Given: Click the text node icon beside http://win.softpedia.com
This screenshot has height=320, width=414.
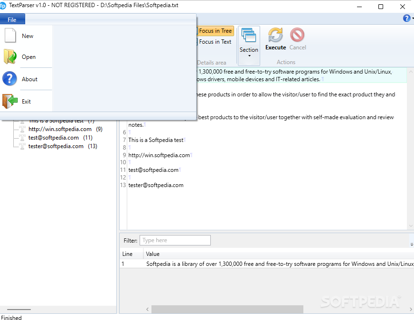Looking at the screenshot, I should (x=22, y=129).
